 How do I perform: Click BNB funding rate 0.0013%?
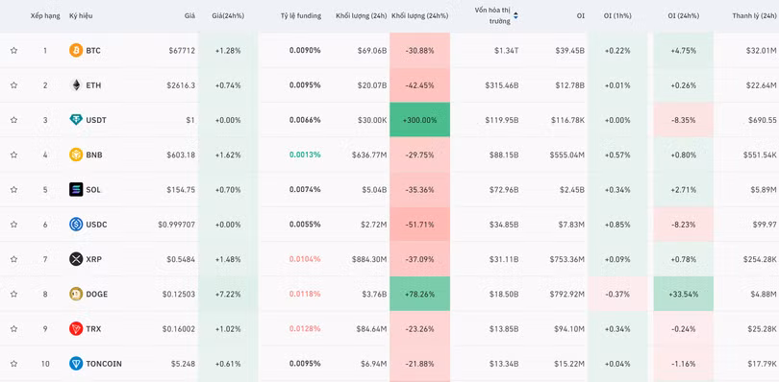[305, 155]
